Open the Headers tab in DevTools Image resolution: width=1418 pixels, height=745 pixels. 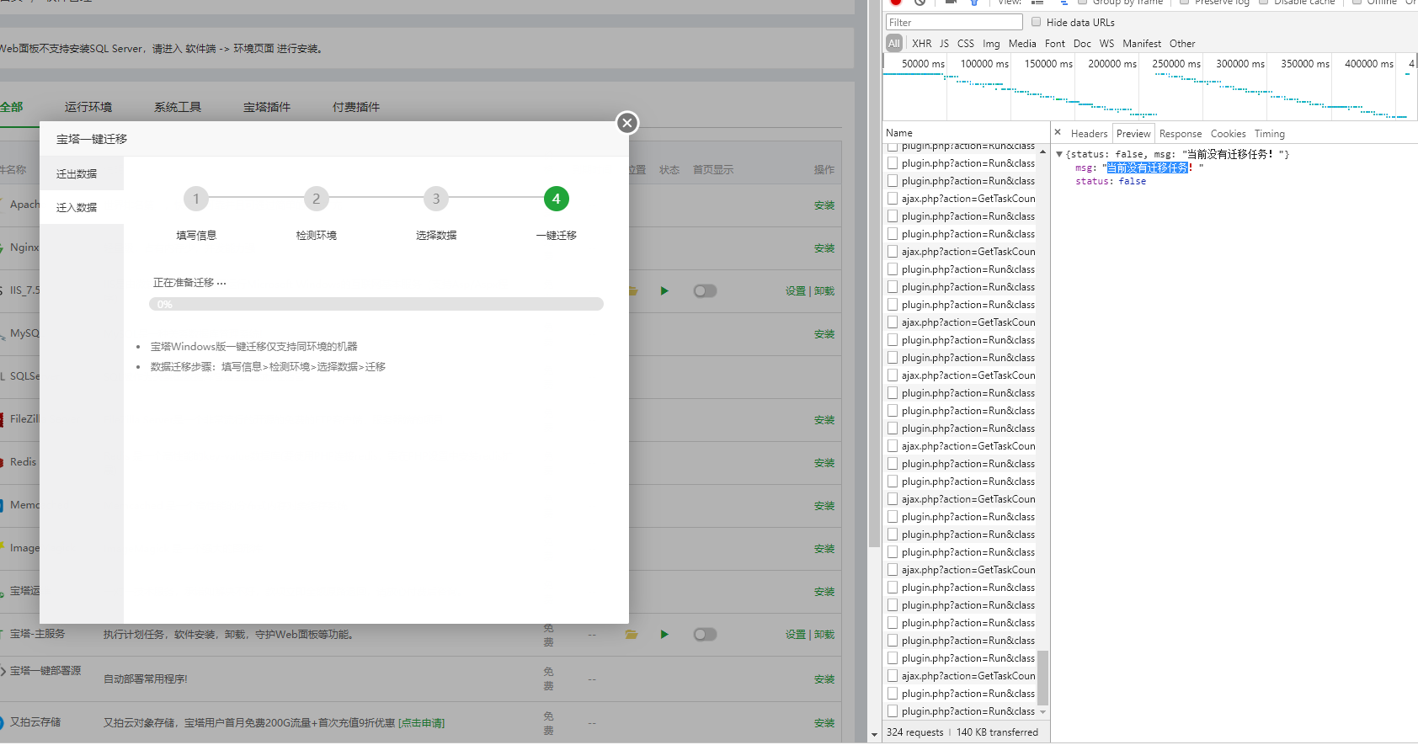click(x=1089, y=134)
